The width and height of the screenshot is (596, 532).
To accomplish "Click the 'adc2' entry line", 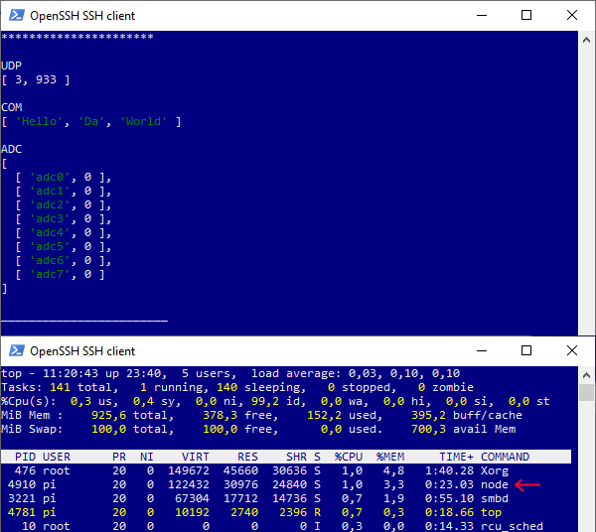I will [x=64, y=205].
